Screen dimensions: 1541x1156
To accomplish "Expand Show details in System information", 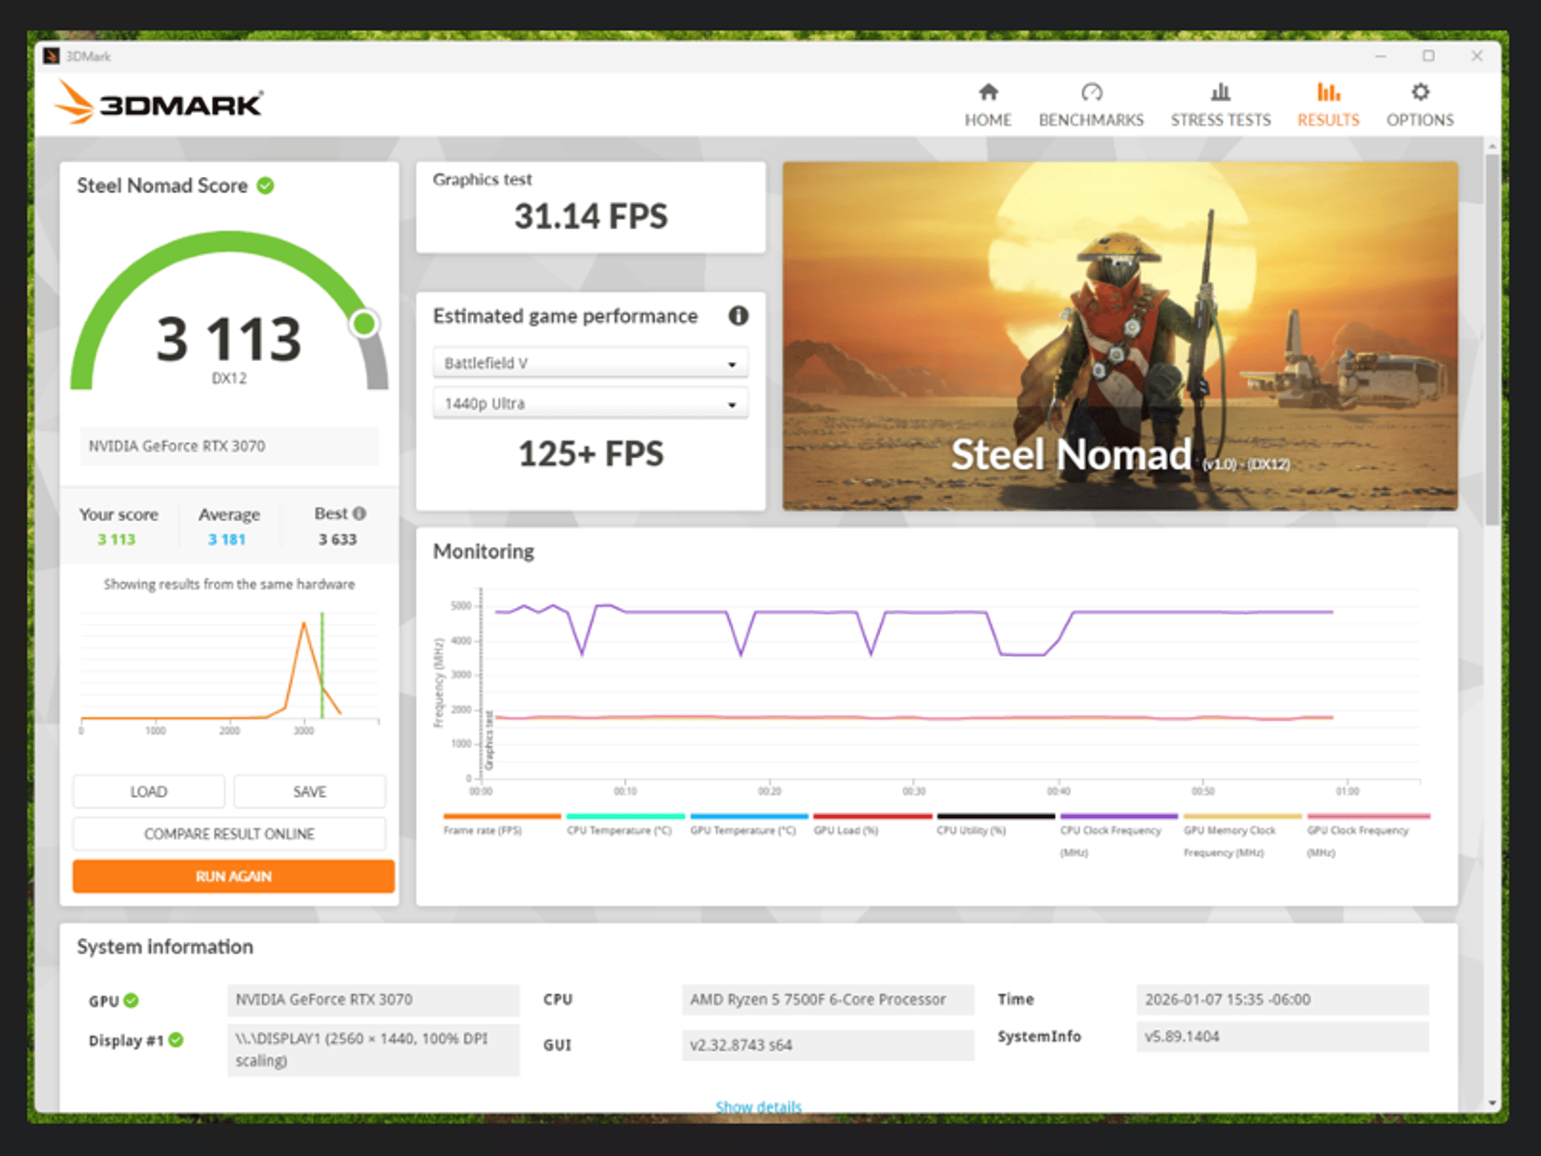I will [758, 1106].
